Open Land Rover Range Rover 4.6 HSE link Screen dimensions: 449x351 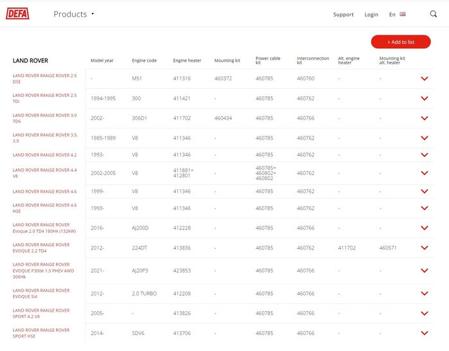(45, 208)
